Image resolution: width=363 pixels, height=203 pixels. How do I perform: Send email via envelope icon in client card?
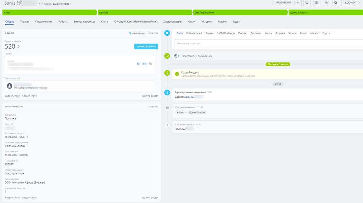tap(144, 64)
